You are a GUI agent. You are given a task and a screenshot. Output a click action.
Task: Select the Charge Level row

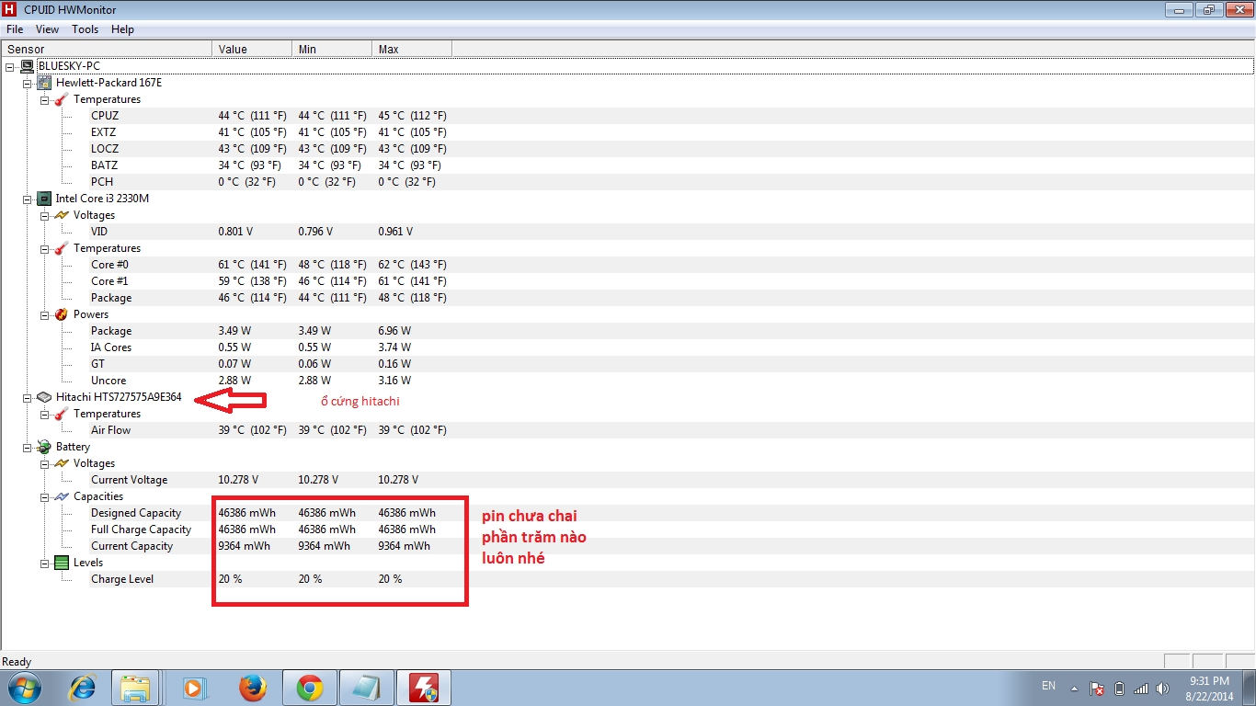pos(627,579)
